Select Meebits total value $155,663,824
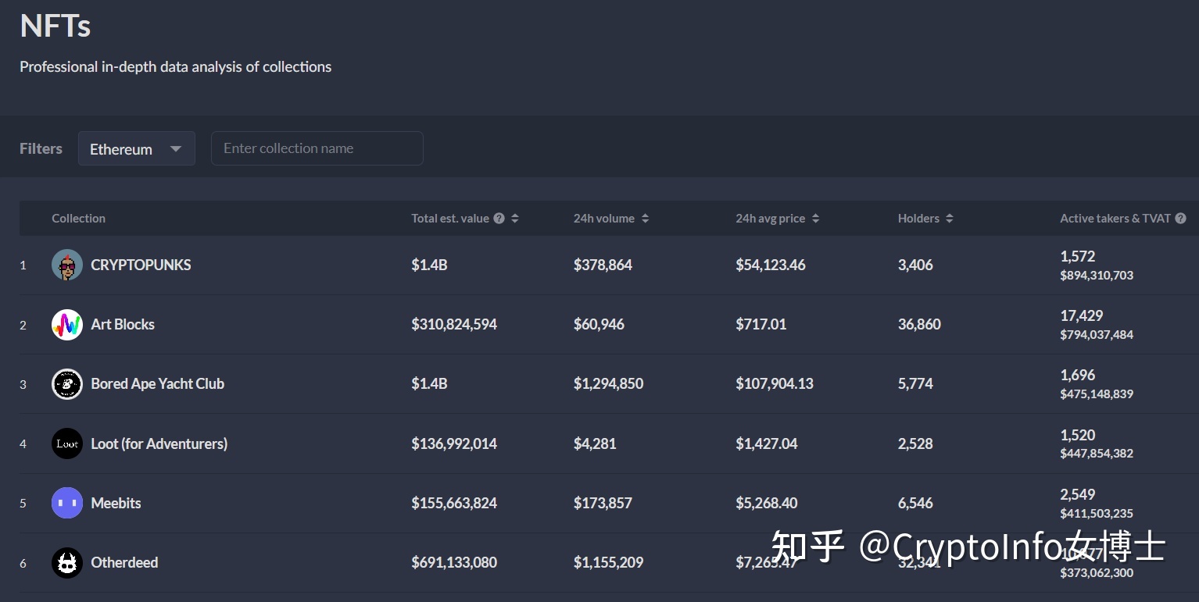1199x602 pixels. coord(454,503)
